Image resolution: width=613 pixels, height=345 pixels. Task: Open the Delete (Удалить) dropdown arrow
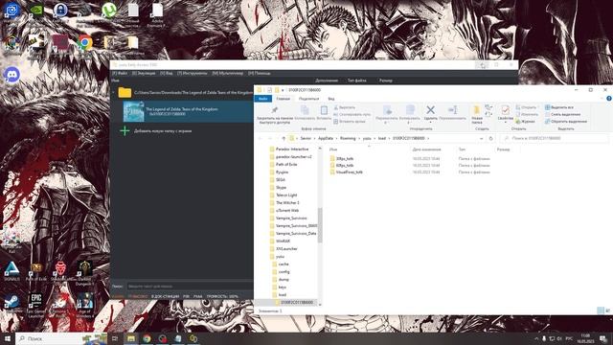pos(430,123)
